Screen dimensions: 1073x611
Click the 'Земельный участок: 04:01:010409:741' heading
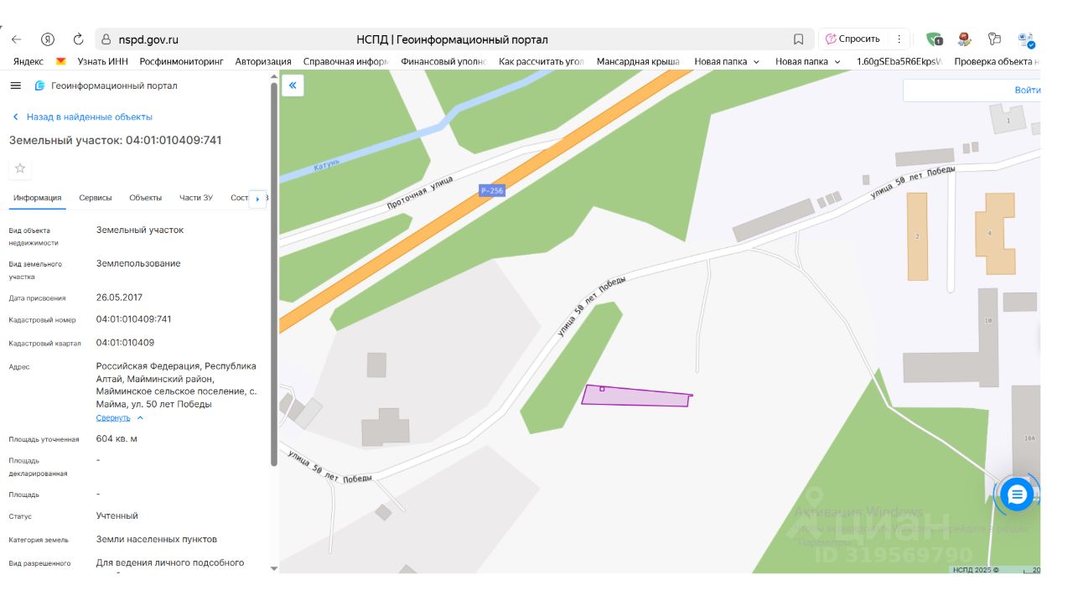coord(116,140)
